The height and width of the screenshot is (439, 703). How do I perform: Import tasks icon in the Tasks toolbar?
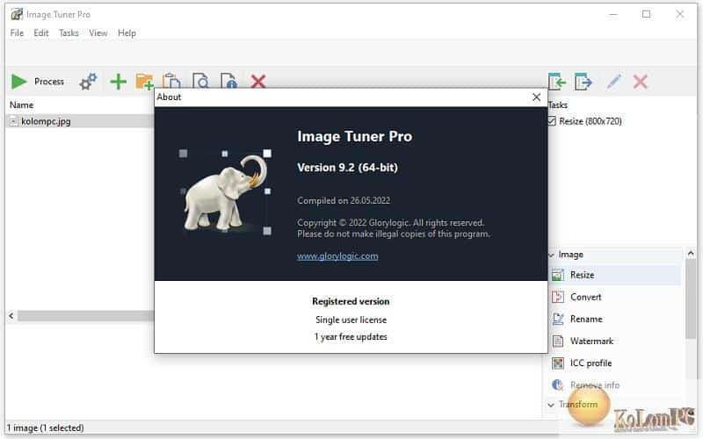point(557,82)
